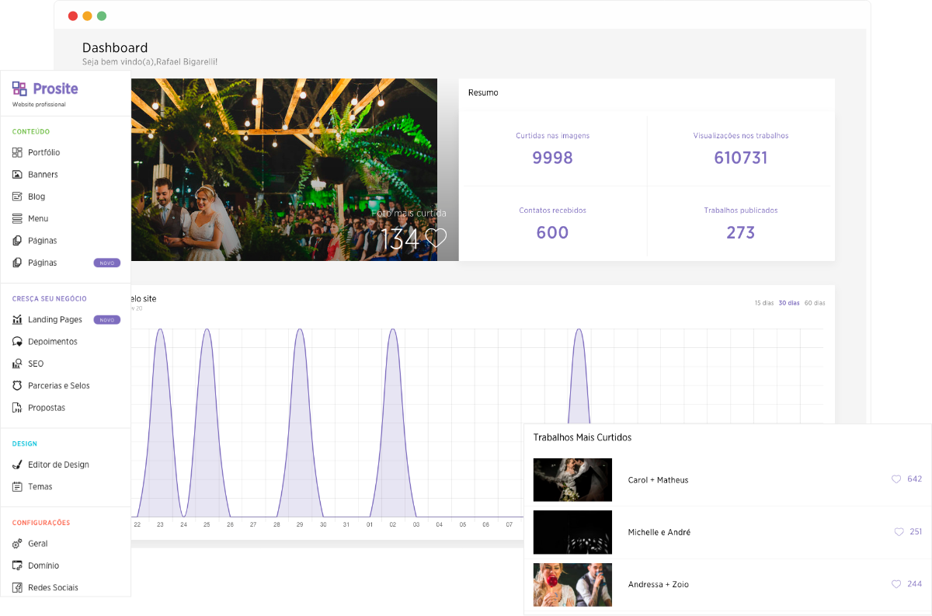932x616 pixels.
Task: Click the Portfólio grid icon in sidebar
Action: (18, 153)
